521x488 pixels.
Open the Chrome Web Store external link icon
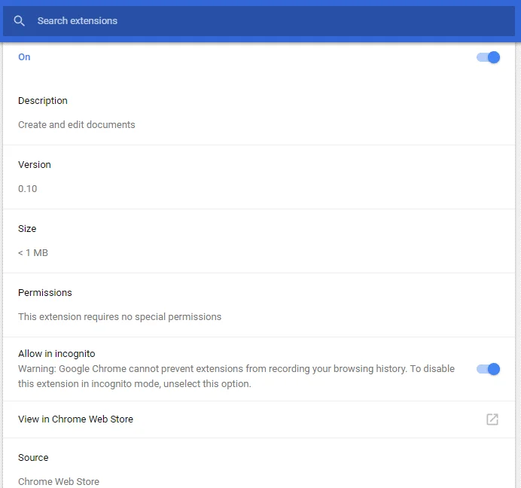tap(492, 419)
